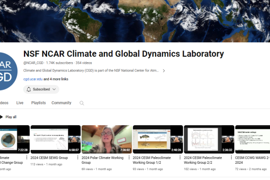Expand the channel description with arrow
Image resolution: width=270 pixels, height=180 pixels.
(164, 71)
